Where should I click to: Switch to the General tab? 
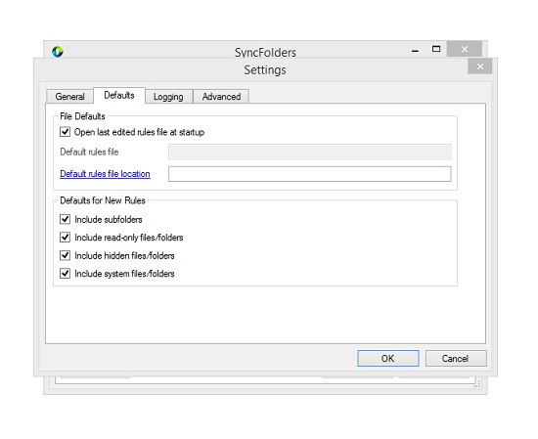click(x=70, y=97)
